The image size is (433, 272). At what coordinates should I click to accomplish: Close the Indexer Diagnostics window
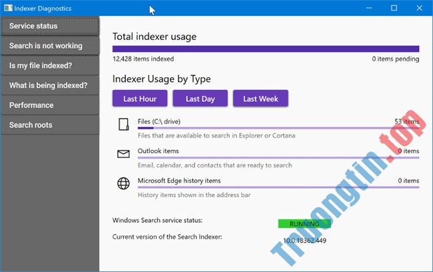click(419, 8)
